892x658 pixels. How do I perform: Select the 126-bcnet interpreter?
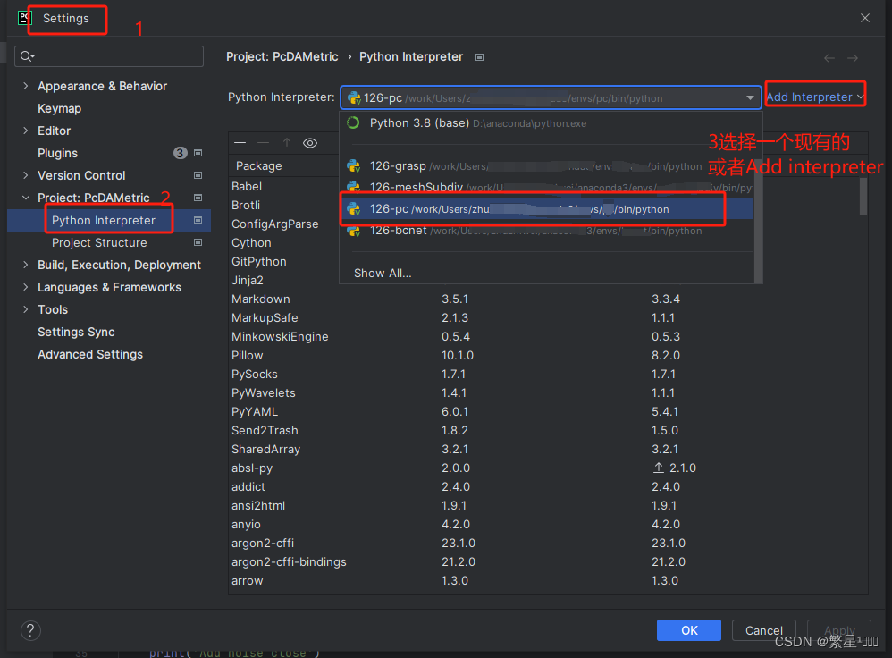click(x=546, y=231)
